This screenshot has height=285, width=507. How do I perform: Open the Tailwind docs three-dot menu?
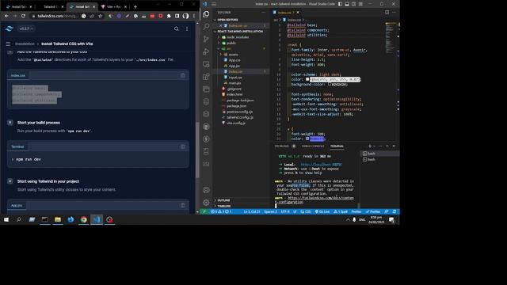187,28
